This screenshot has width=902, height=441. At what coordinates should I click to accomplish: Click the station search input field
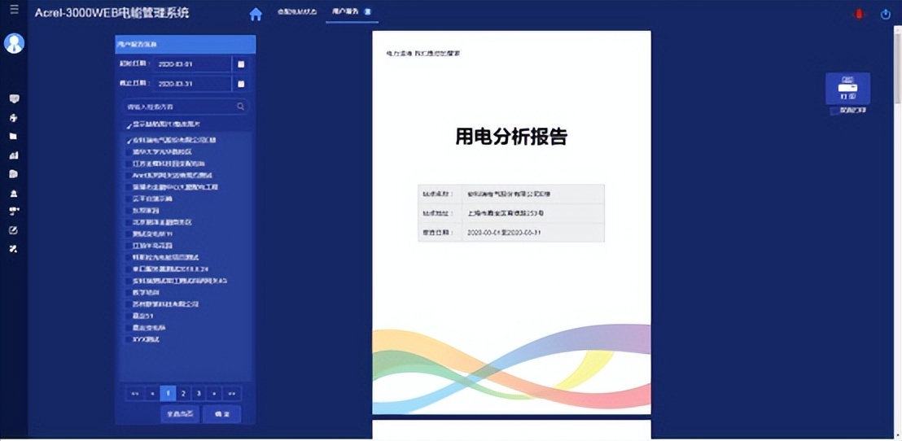click(179, 107)
